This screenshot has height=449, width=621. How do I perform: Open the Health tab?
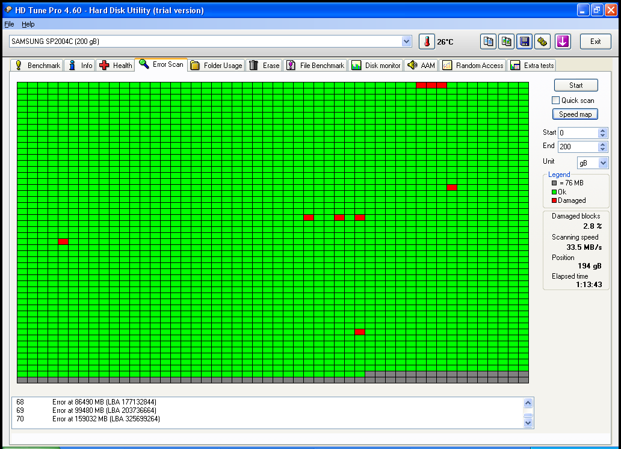tap(116, 66)
